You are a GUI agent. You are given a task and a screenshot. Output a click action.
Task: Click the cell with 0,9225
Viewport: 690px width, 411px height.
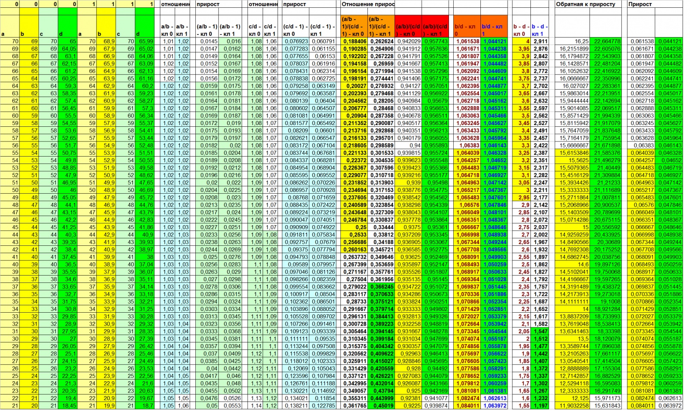408,405
